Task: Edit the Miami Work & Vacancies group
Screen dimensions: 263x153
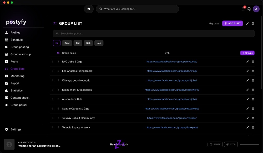Action: click(247, 90)
